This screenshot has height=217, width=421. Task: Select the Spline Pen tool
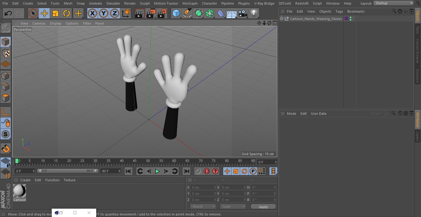(x=187, y=13)
